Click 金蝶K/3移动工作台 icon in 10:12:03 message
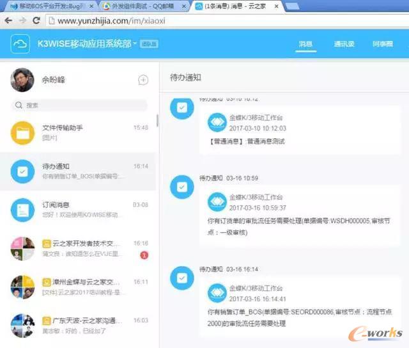409x348 pixels. (217, 122)
